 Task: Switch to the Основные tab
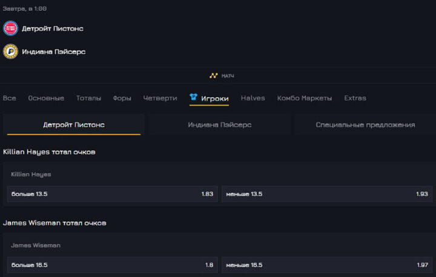click(46, 98)
